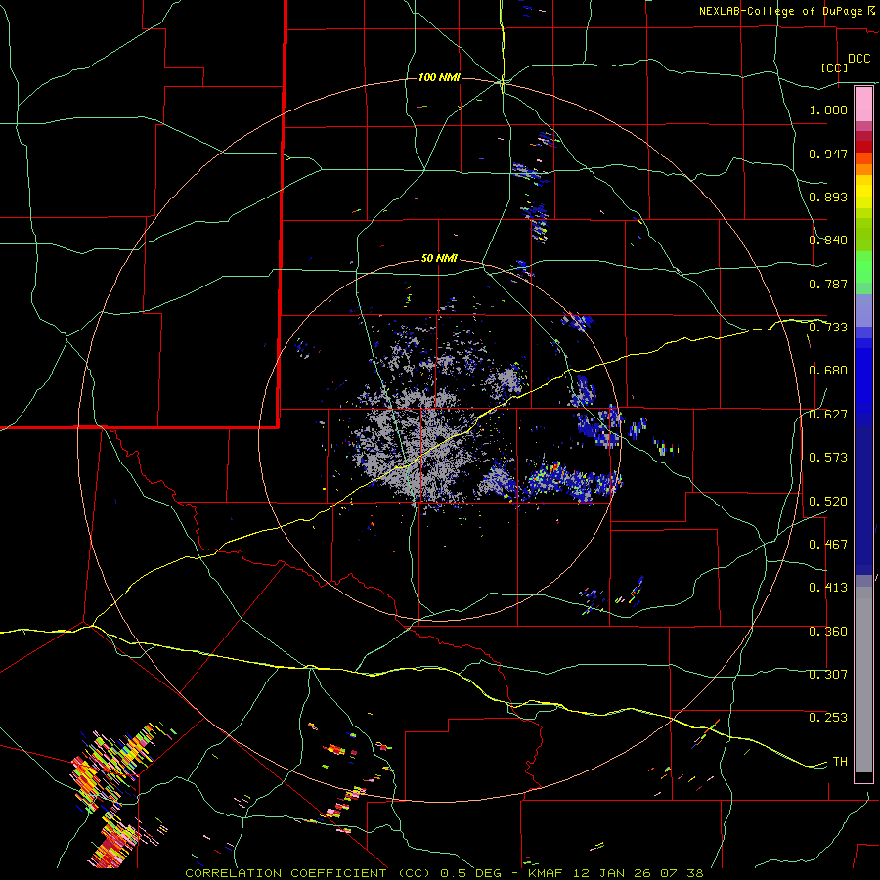Click the 50 NMI range ring label
Viewport: 880px width, 880px height.
439,259
